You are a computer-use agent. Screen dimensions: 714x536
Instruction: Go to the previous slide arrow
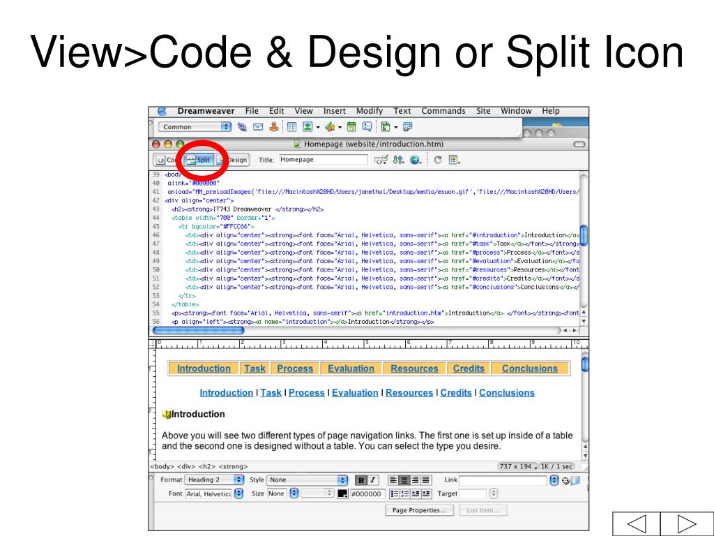coord(636,523)
